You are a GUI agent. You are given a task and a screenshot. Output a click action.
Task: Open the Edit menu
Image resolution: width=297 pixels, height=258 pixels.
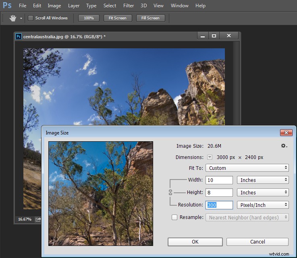tap(37, 6)
